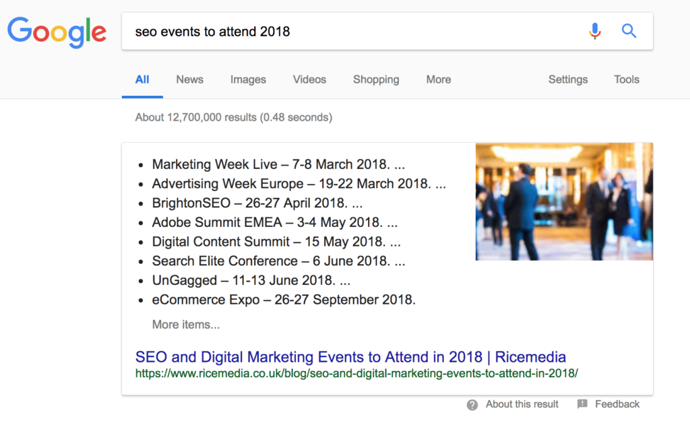Switch to the Images tab
Viewport: 690px width, 421px height.
point(248,79)
